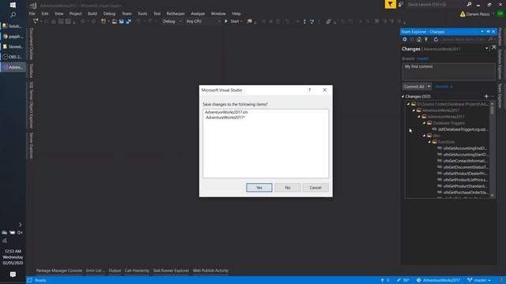This screenshot has height=284, width=506.
Task: Open the Edit menu
Action: pyautogui.click(x=45, y=13)
